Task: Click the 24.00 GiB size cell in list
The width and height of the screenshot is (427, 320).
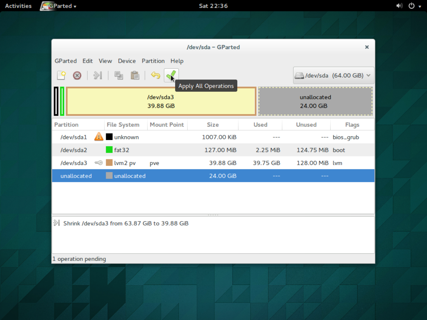Action: pos(223,176)
